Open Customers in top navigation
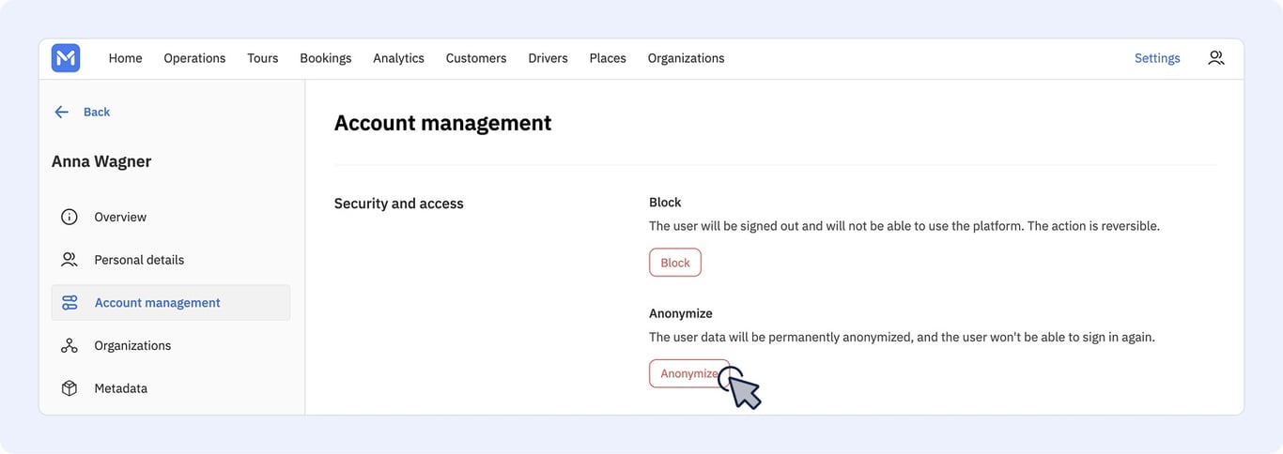The height and width of the screenshot is (454, 1283). pyautogui.click(x=476, y=58)
